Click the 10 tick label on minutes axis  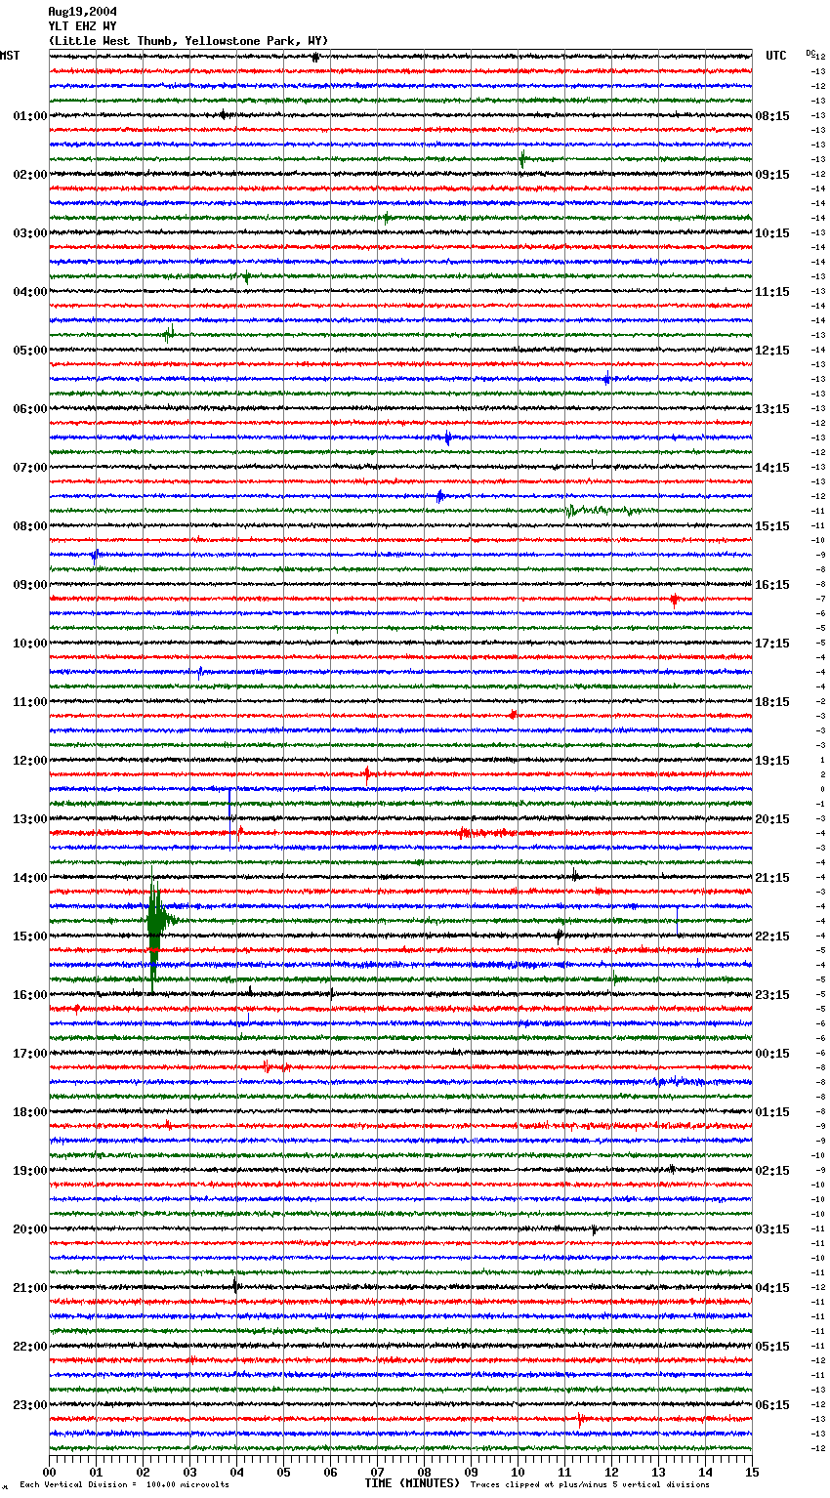coord(518,1472)
